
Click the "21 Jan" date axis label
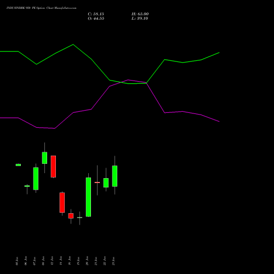[x=96, y=261]
